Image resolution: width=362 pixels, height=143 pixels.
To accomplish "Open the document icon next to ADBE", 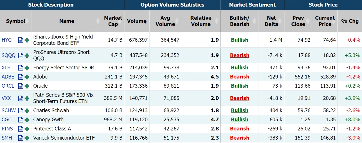I will pos(21,77).
